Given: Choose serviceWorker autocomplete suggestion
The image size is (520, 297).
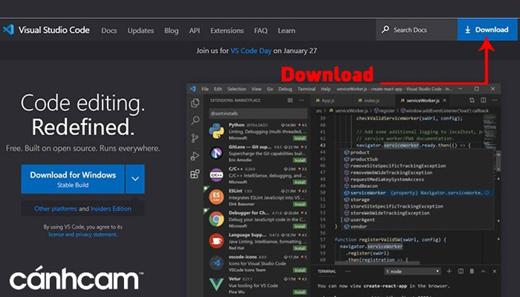Looking at the screenshot, I should [x=417, y=192].
